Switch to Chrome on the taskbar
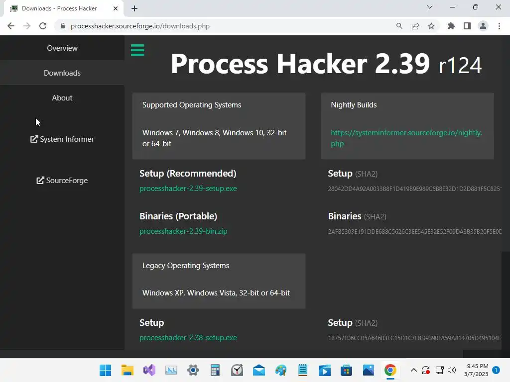This screenshot has height=382, width=510. [x=390, y=370]
